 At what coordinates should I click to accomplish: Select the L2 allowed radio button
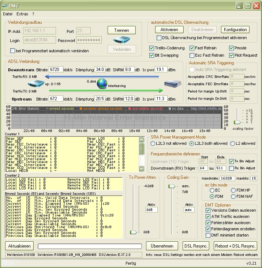pos(232,144)
